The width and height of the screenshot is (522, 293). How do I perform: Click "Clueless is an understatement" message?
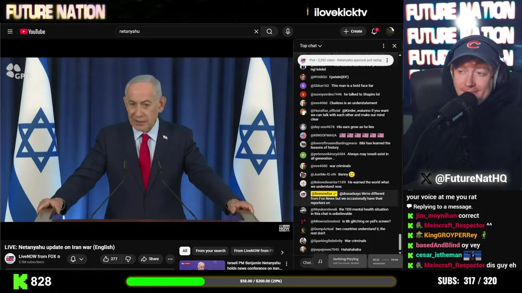click(353, 103)
